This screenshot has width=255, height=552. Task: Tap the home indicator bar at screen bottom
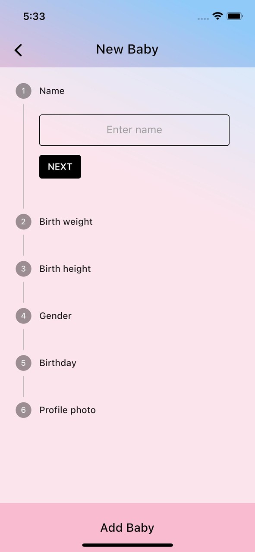coord(127,544)
